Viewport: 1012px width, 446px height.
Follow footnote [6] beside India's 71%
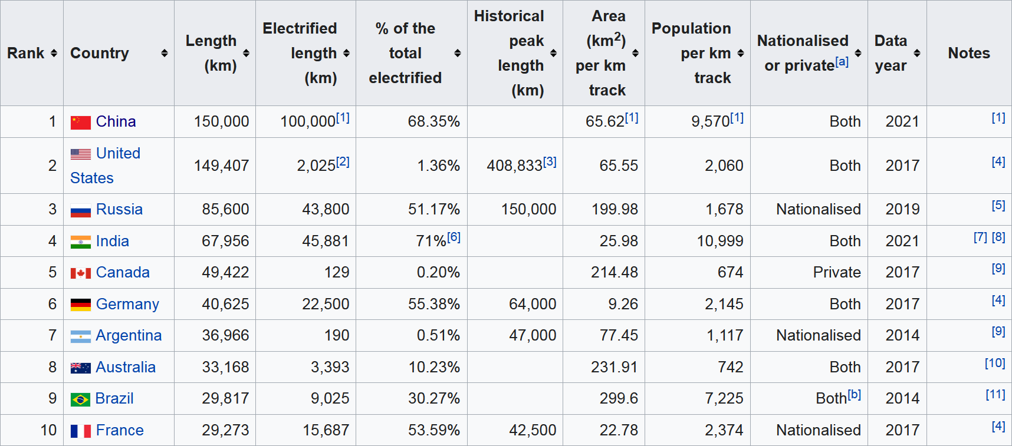[x=454, y=237]
